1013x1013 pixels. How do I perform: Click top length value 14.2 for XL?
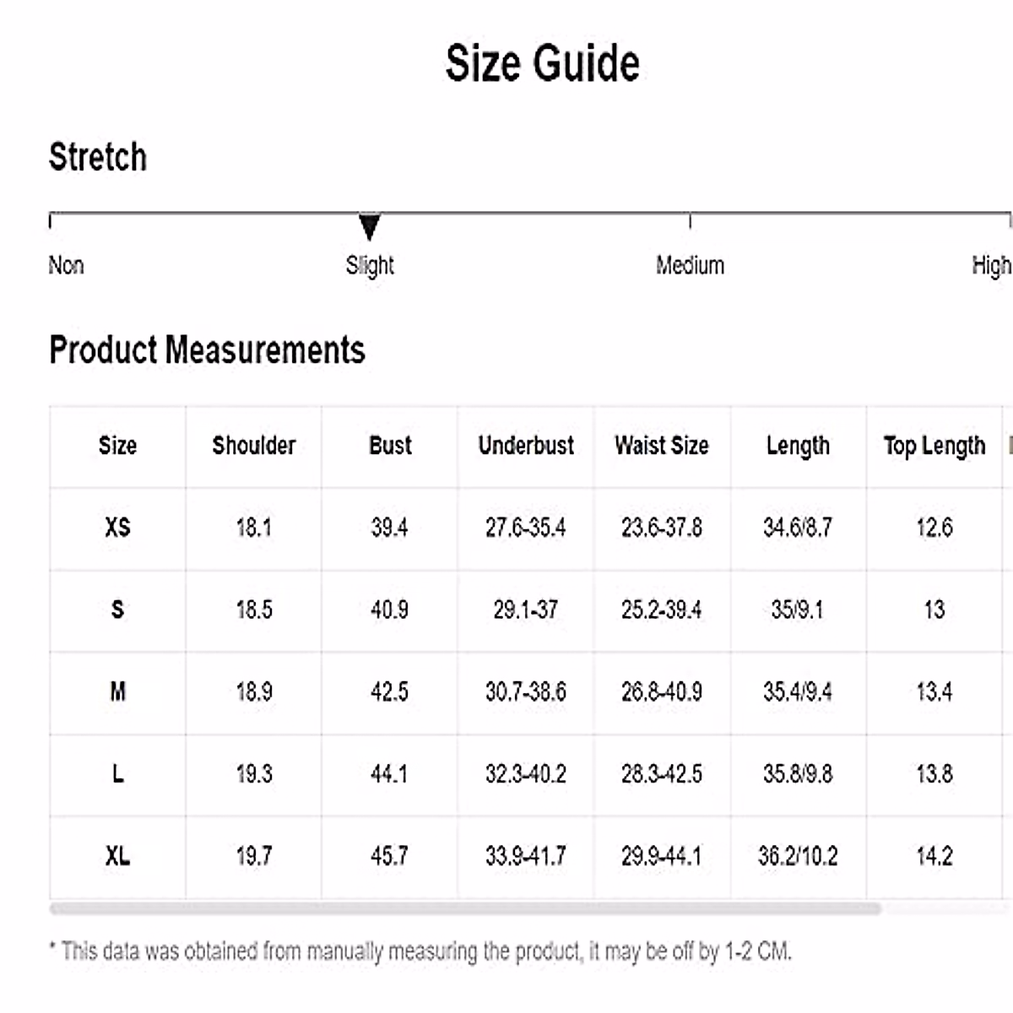click(x=934, y=856)
